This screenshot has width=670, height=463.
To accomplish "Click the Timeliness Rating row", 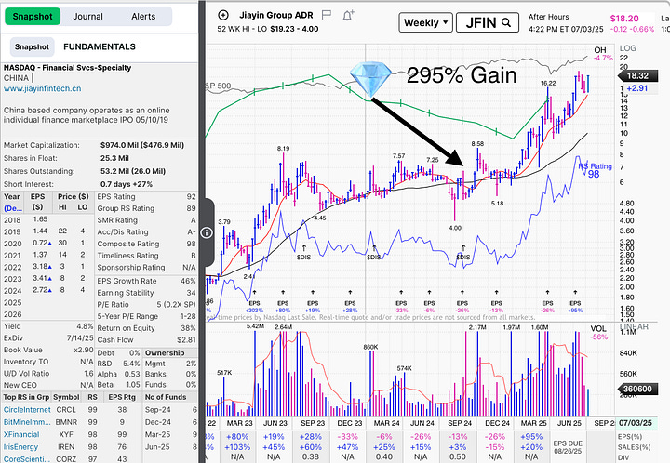I will (146, 256).
